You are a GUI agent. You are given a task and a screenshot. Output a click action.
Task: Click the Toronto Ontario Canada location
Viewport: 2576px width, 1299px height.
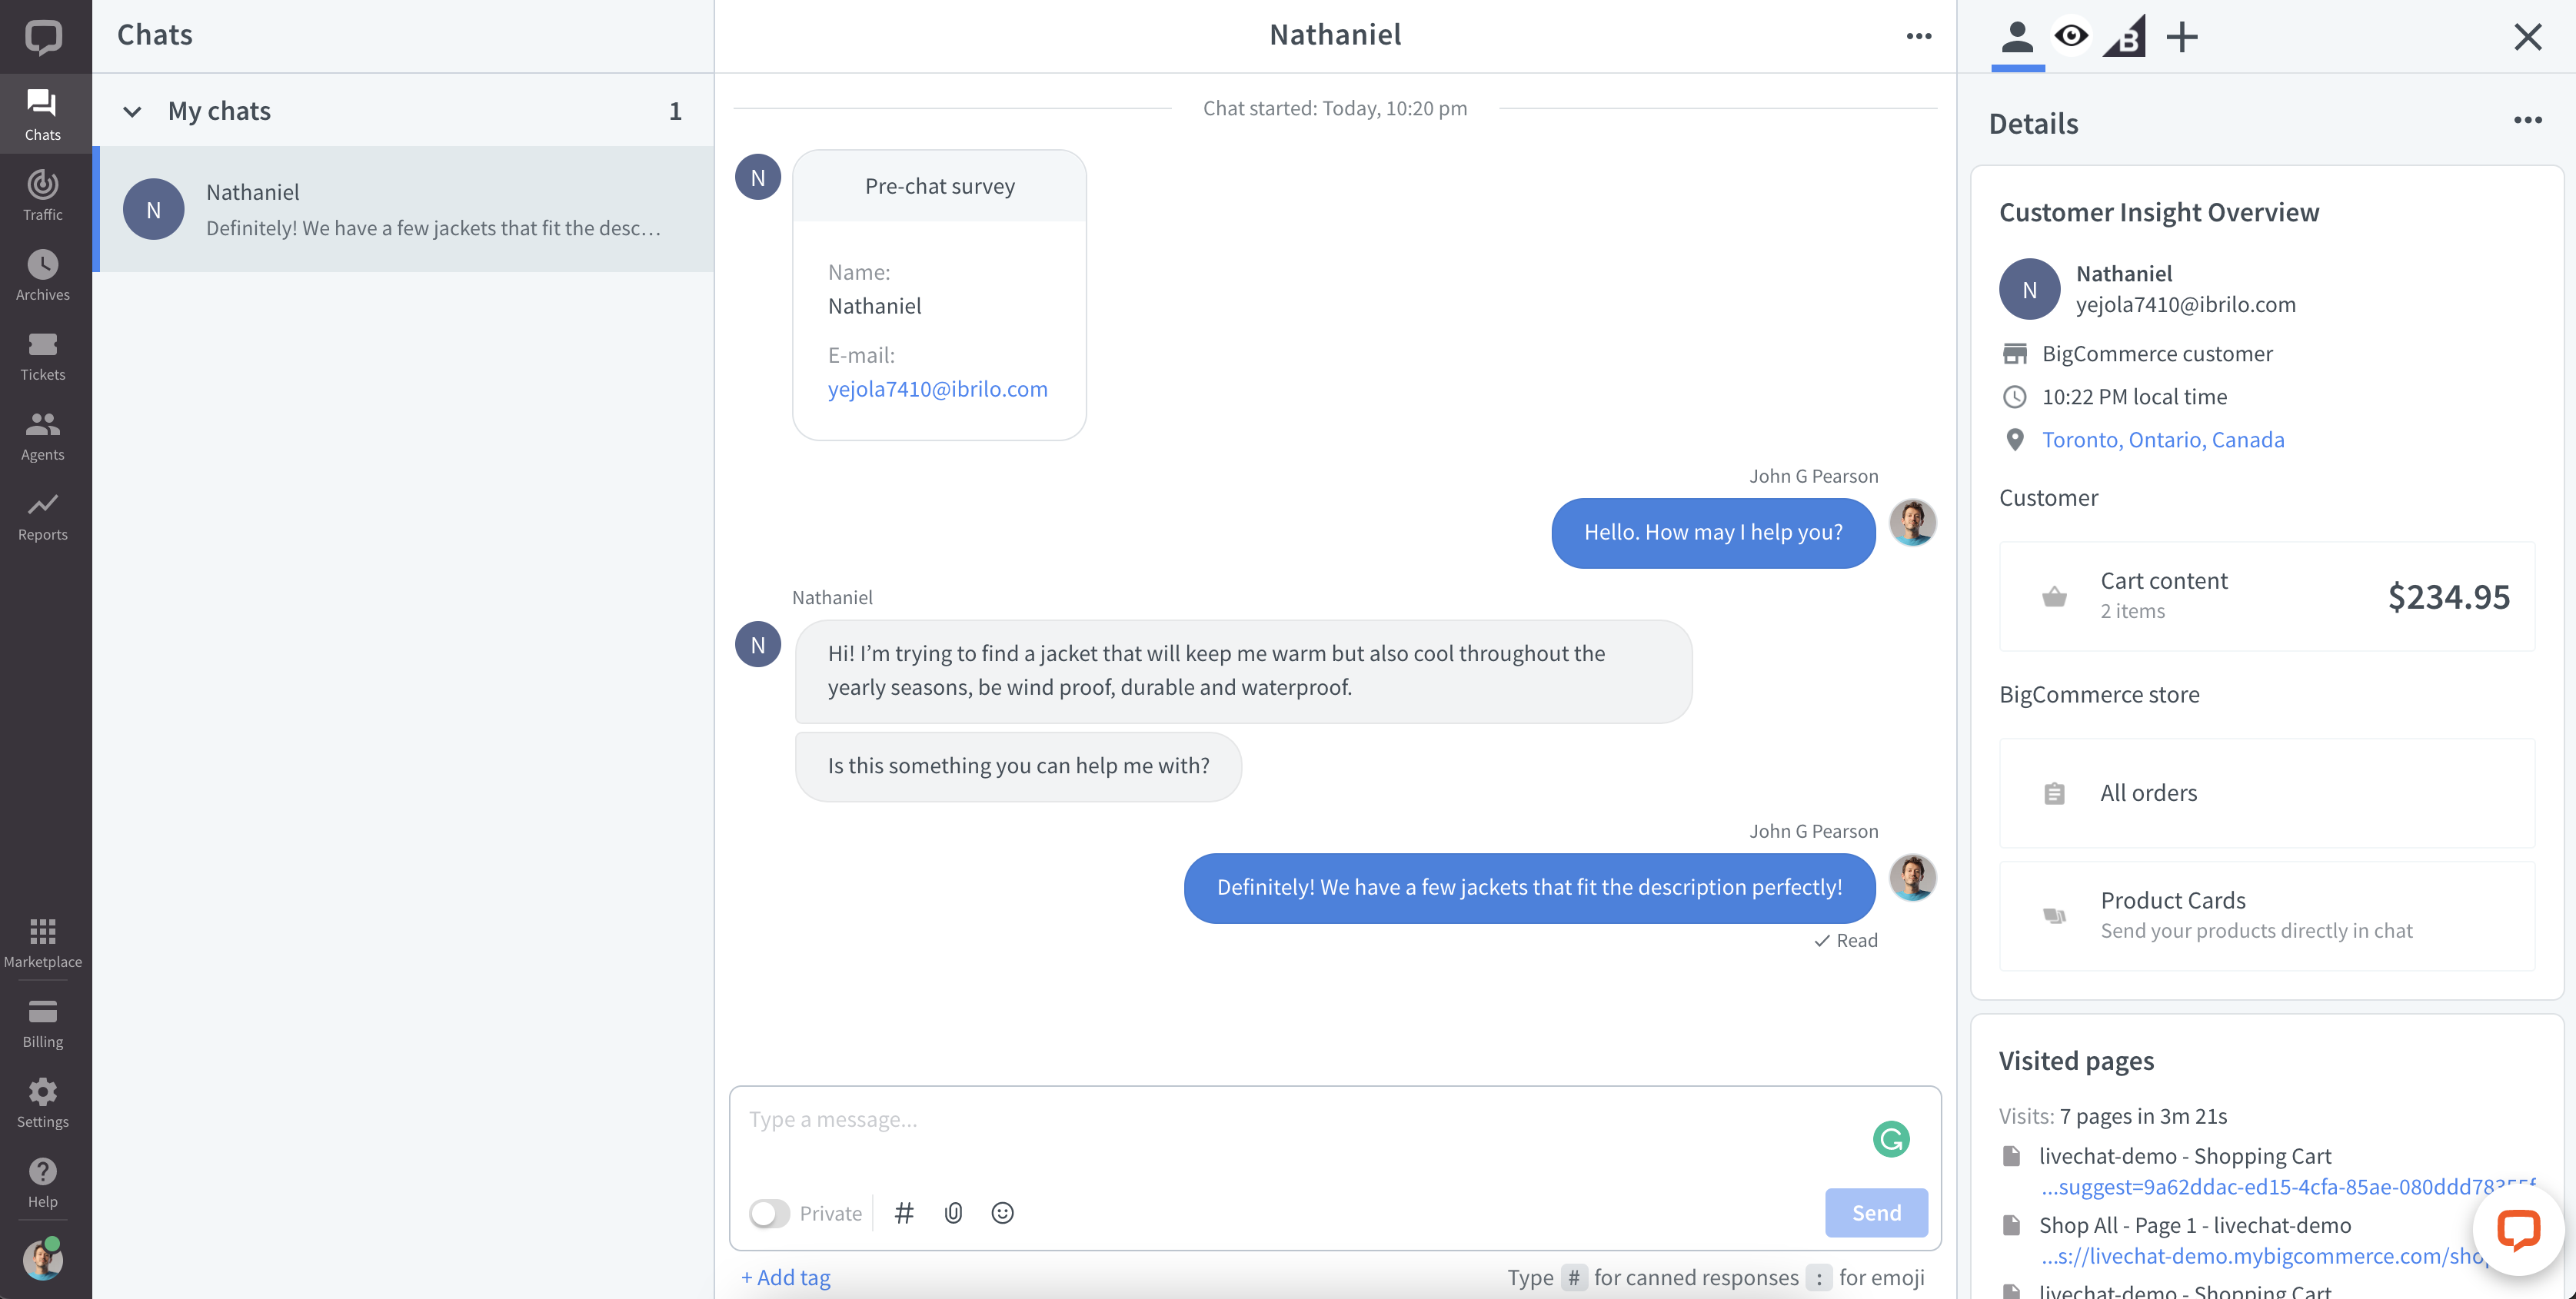click(2162, 439)
